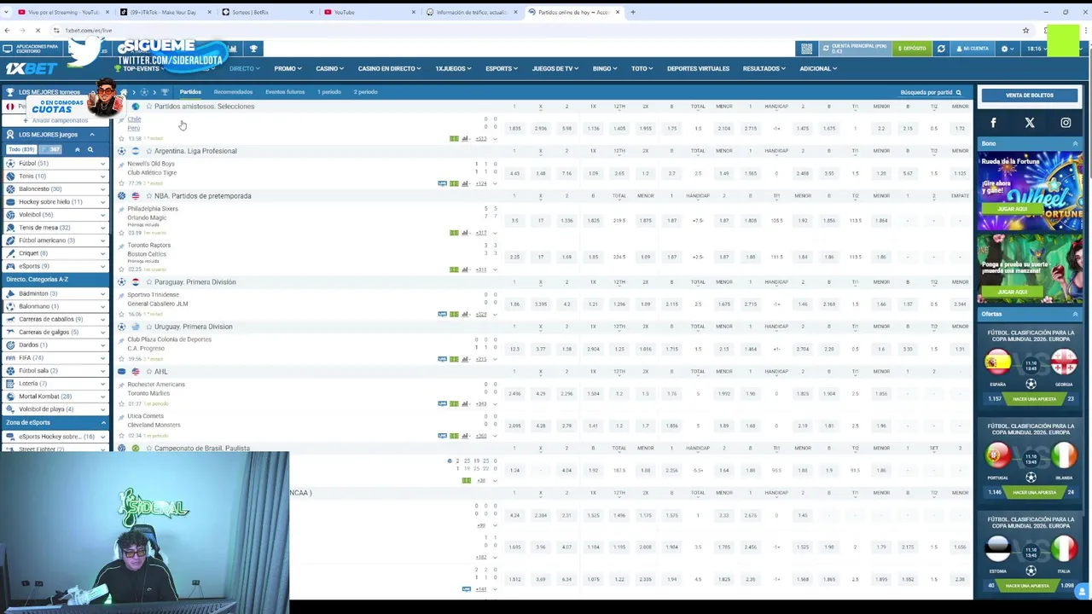Star the Chile vs Perú match
This screenshot has height=614, width=1092.
click(121, 138)
